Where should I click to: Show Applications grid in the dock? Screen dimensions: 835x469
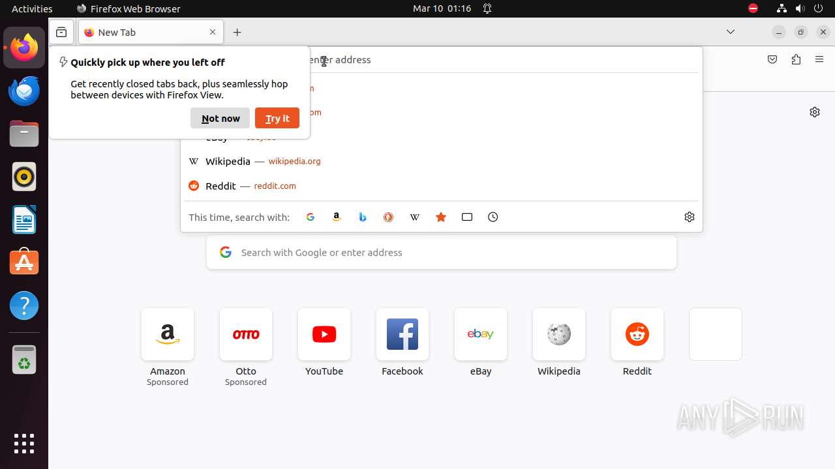coord(24,444)
